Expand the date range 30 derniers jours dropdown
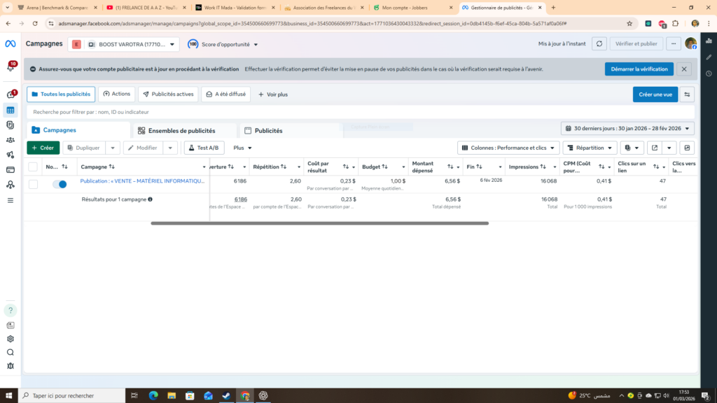 point(627,129)
